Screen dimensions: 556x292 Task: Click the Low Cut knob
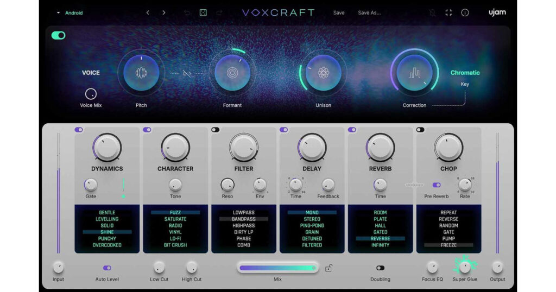click(159, 267)
